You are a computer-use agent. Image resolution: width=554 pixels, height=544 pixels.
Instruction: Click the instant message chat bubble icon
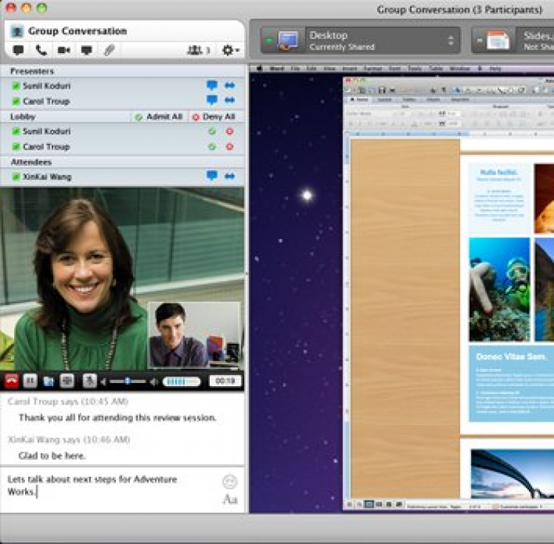[18, 50]
